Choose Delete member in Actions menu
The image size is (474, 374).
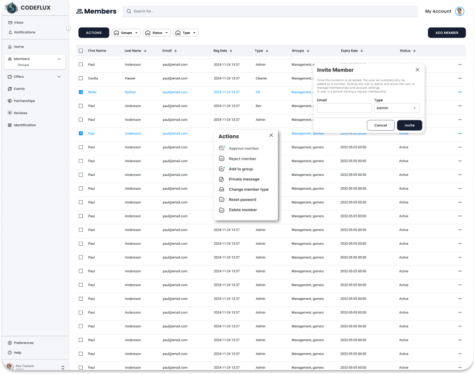[242, 210]
